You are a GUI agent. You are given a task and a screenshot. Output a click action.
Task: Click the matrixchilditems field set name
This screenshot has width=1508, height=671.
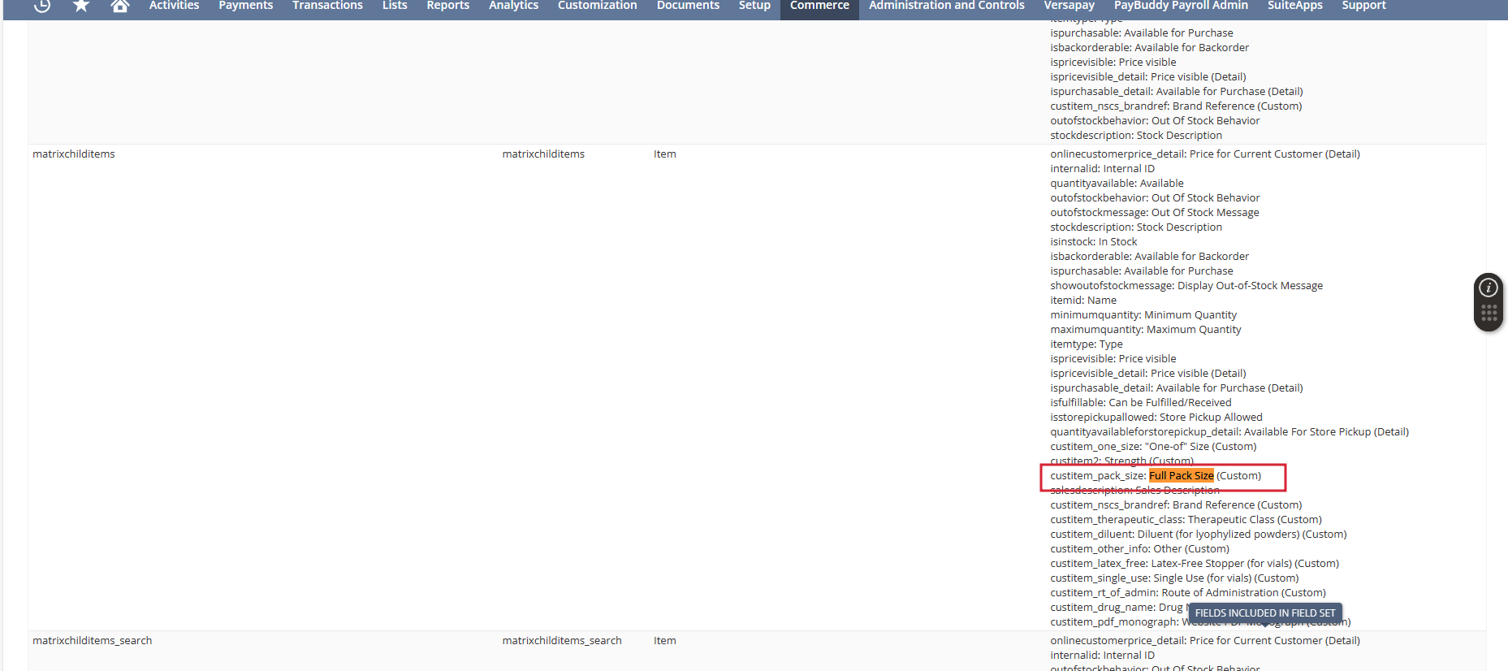pos(74,154)
